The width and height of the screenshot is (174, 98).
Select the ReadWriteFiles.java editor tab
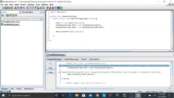[56, 54]
